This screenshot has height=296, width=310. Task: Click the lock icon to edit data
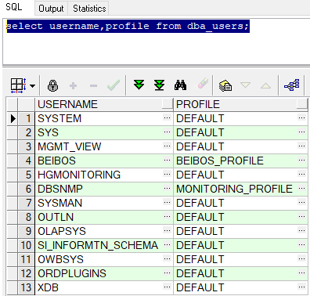(52, 85)
